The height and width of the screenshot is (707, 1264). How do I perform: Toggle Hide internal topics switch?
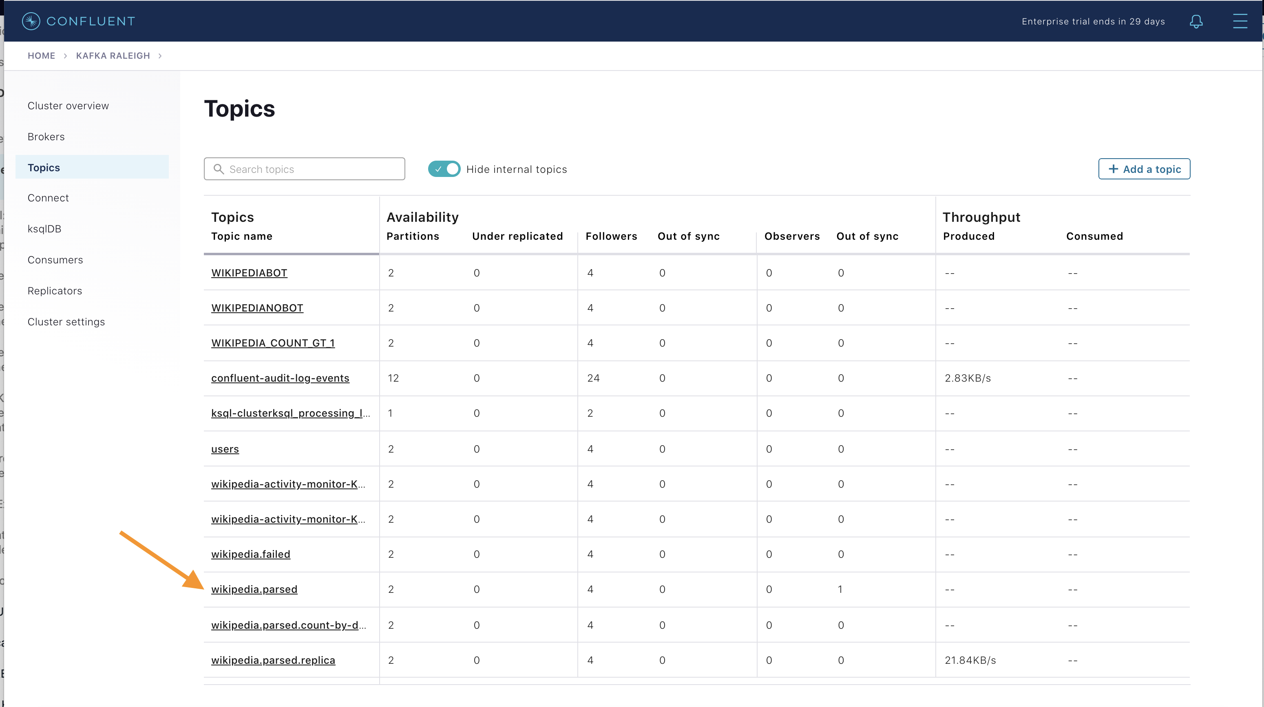click(444, 169)
